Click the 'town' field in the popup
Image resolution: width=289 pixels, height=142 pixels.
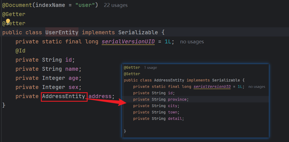click(173, 112)
